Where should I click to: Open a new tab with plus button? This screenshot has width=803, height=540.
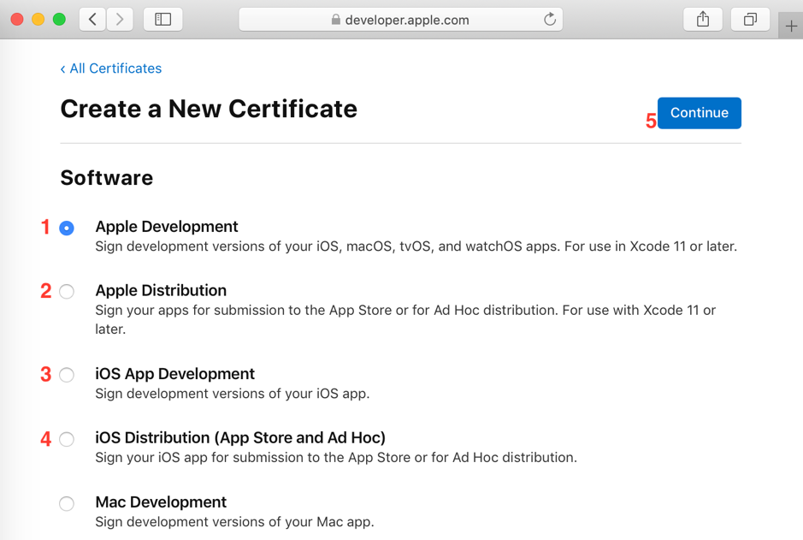pyautogui.click(x=791, y=26)
